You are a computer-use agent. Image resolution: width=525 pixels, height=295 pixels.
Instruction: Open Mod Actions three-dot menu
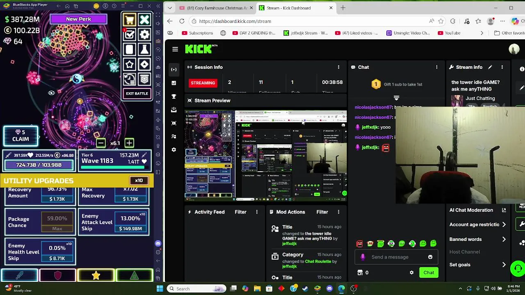(x=338, y=212)
